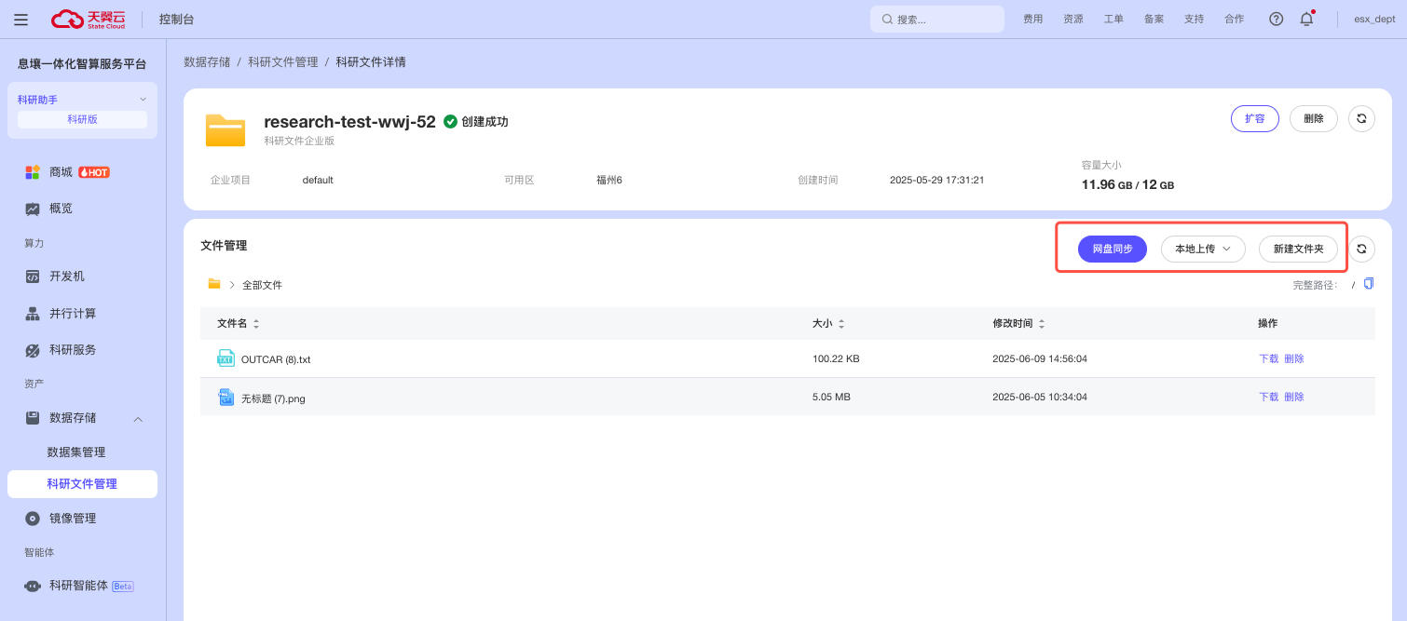Open the hamburger menu icon
The width and height of the screenshot is (1407, 621).
20,20
